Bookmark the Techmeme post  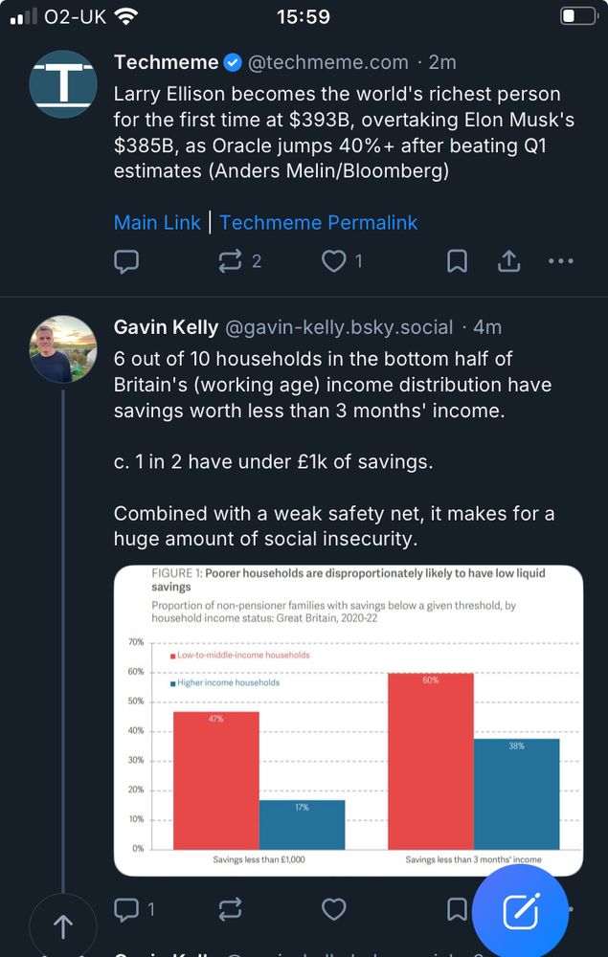point(458,261)
